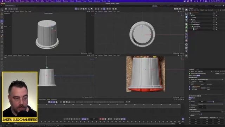
Task: Click the paint brush icon in right palette
Action: tap(186, 56)
